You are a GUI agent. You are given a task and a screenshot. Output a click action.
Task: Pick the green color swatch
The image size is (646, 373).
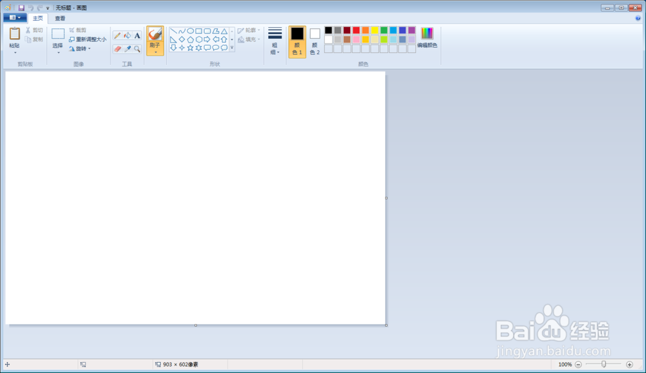click(384, 30)
